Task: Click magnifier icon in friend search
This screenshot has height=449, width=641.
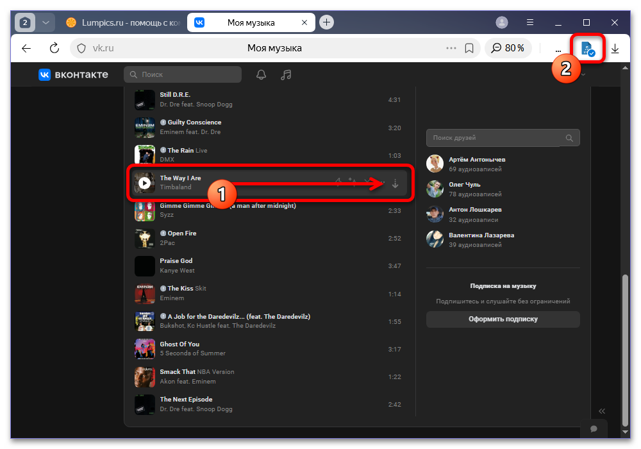Action: point(569,138)
